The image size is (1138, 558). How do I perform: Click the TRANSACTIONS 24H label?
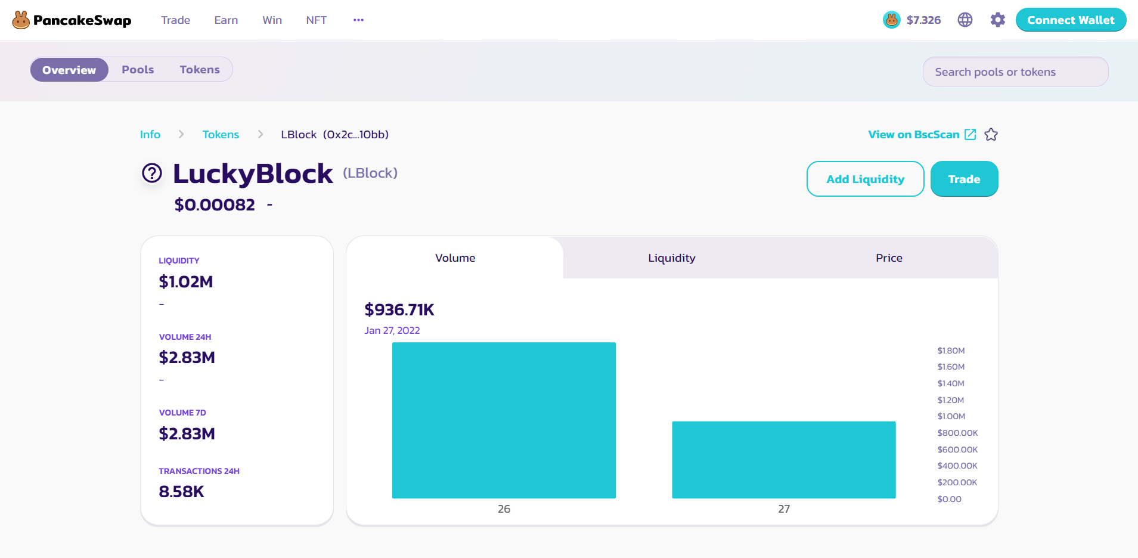pyautogui.click(x=199, y=471)
